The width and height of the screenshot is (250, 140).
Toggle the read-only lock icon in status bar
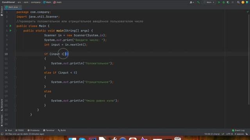(246, 134)
